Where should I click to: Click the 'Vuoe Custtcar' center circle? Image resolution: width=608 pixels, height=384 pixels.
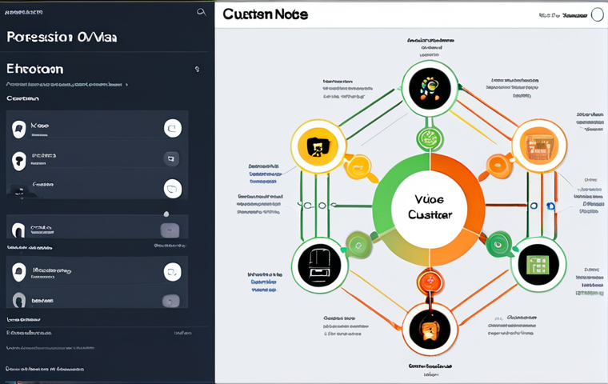[430, 210]
